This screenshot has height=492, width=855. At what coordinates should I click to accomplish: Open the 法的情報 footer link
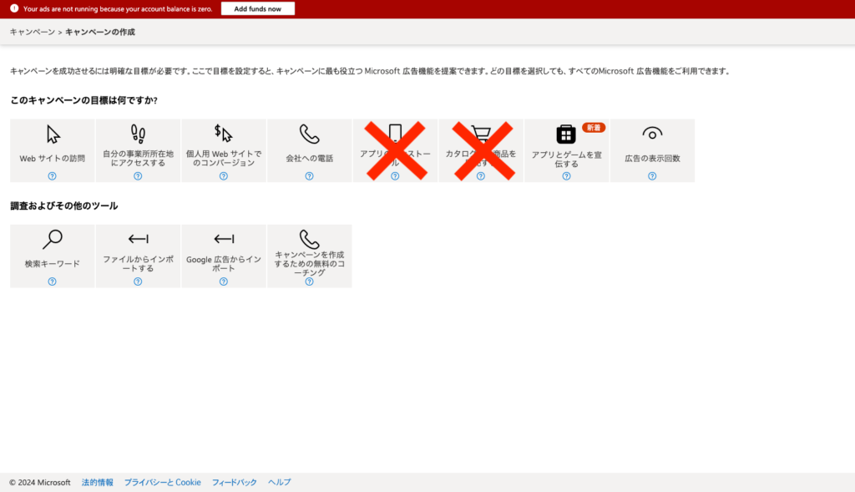click(x=98, y=482)
